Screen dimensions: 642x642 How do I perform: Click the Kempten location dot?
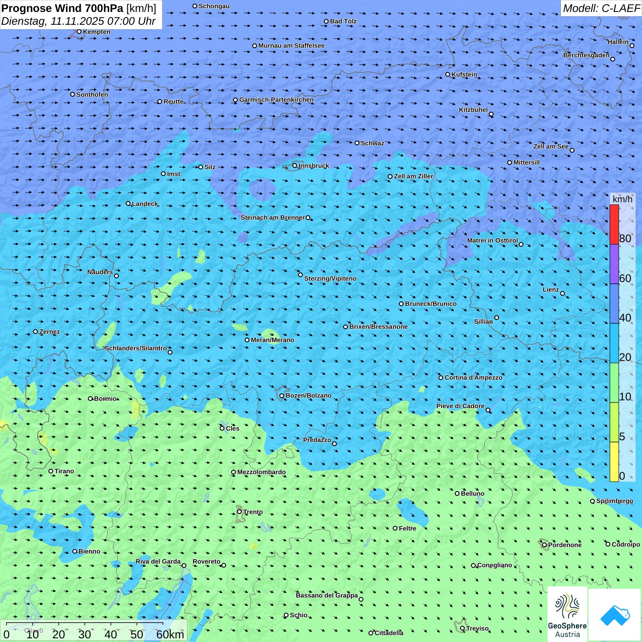coord(79,32)
